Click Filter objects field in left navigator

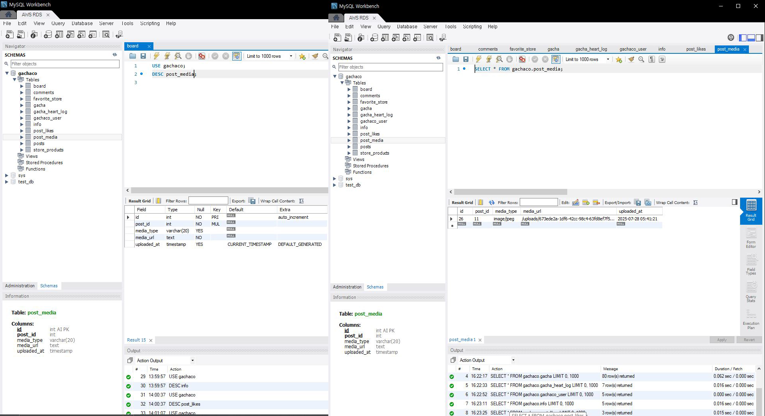[65, 64]
